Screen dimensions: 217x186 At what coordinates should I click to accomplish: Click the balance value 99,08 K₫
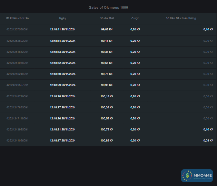point(107,29)
